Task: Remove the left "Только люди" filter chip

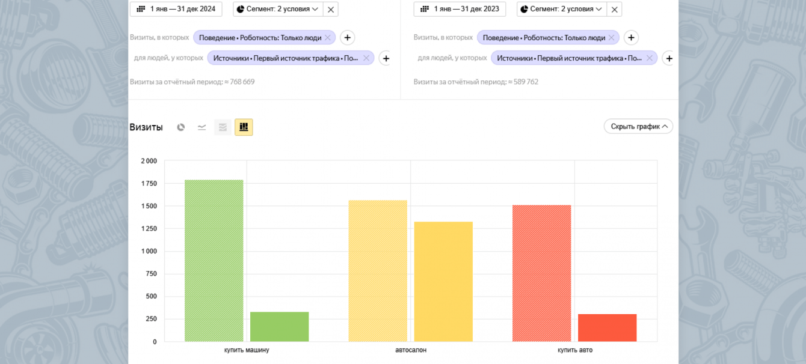Action: point(327,38)
